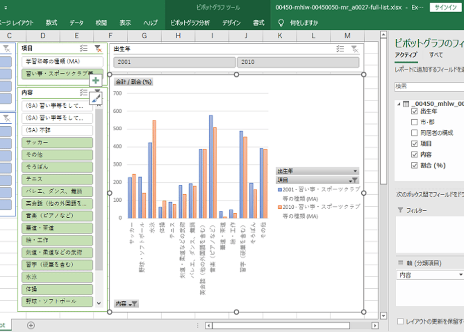Open the 数式 ribbon tab

[x=52, y=23]
